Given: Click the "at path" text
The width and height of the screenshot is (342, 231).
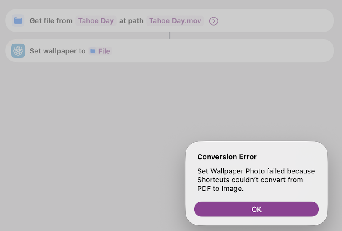Looking at the screenshot, I should 131,21.
